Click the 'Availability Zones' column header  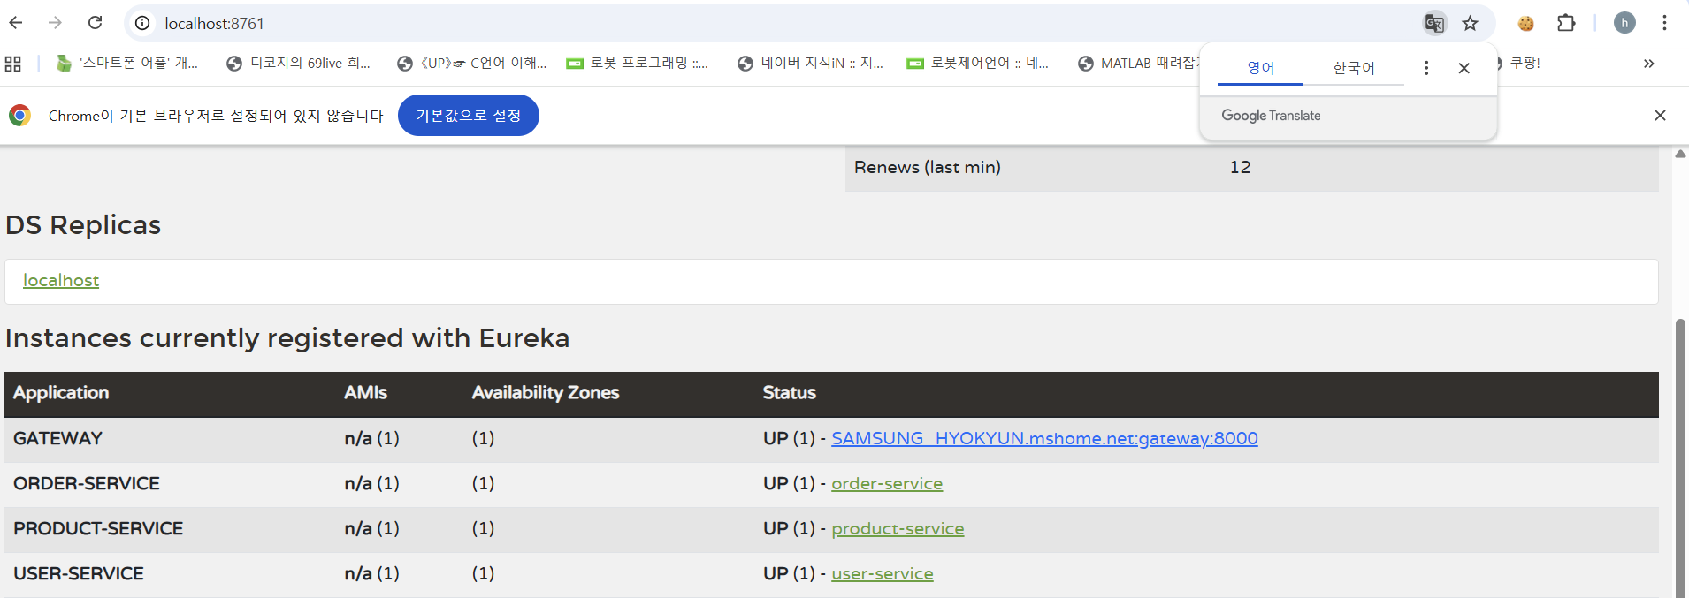[546, 393]
